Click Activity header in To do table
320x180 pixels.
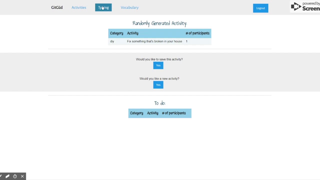click(x=152, y=113)
